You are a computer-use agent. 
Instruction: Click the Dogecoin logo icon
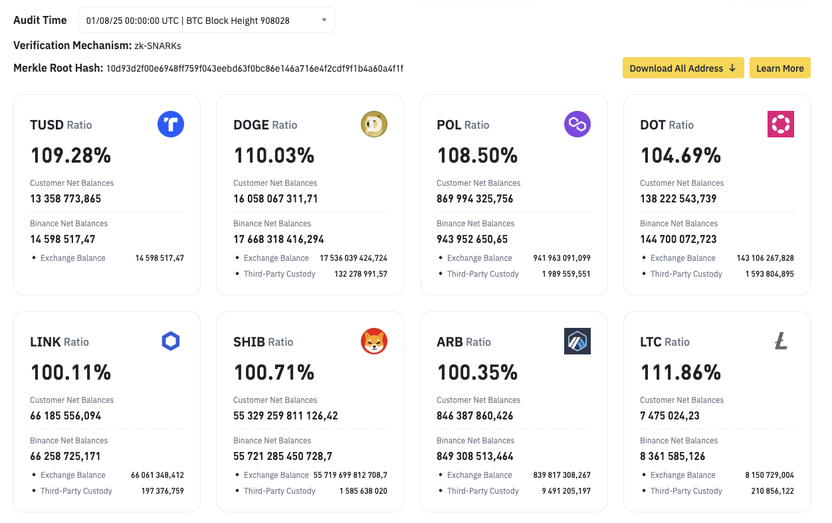pos(374,124)
